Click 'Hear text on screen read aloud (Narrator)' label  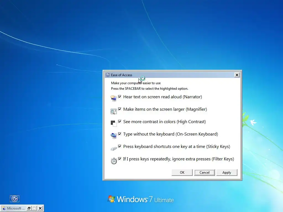click(x=163, y=97)
